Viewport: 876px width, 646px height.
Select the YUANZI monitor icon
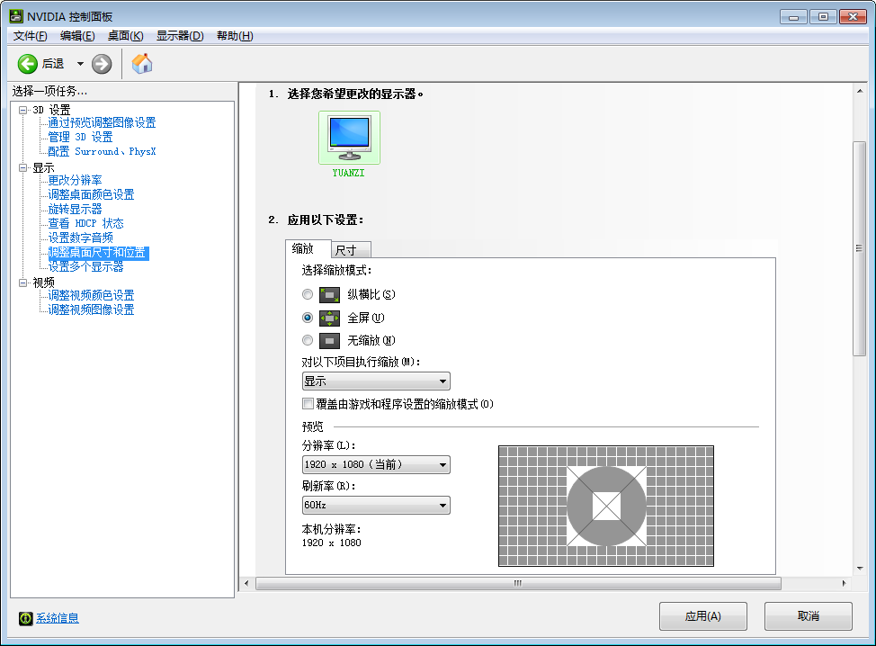[x=349, y=138]
